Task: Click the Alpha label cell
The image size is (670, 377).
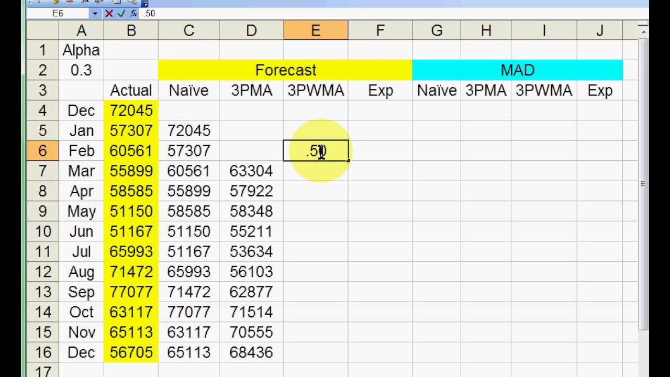Action: (81, 50)
